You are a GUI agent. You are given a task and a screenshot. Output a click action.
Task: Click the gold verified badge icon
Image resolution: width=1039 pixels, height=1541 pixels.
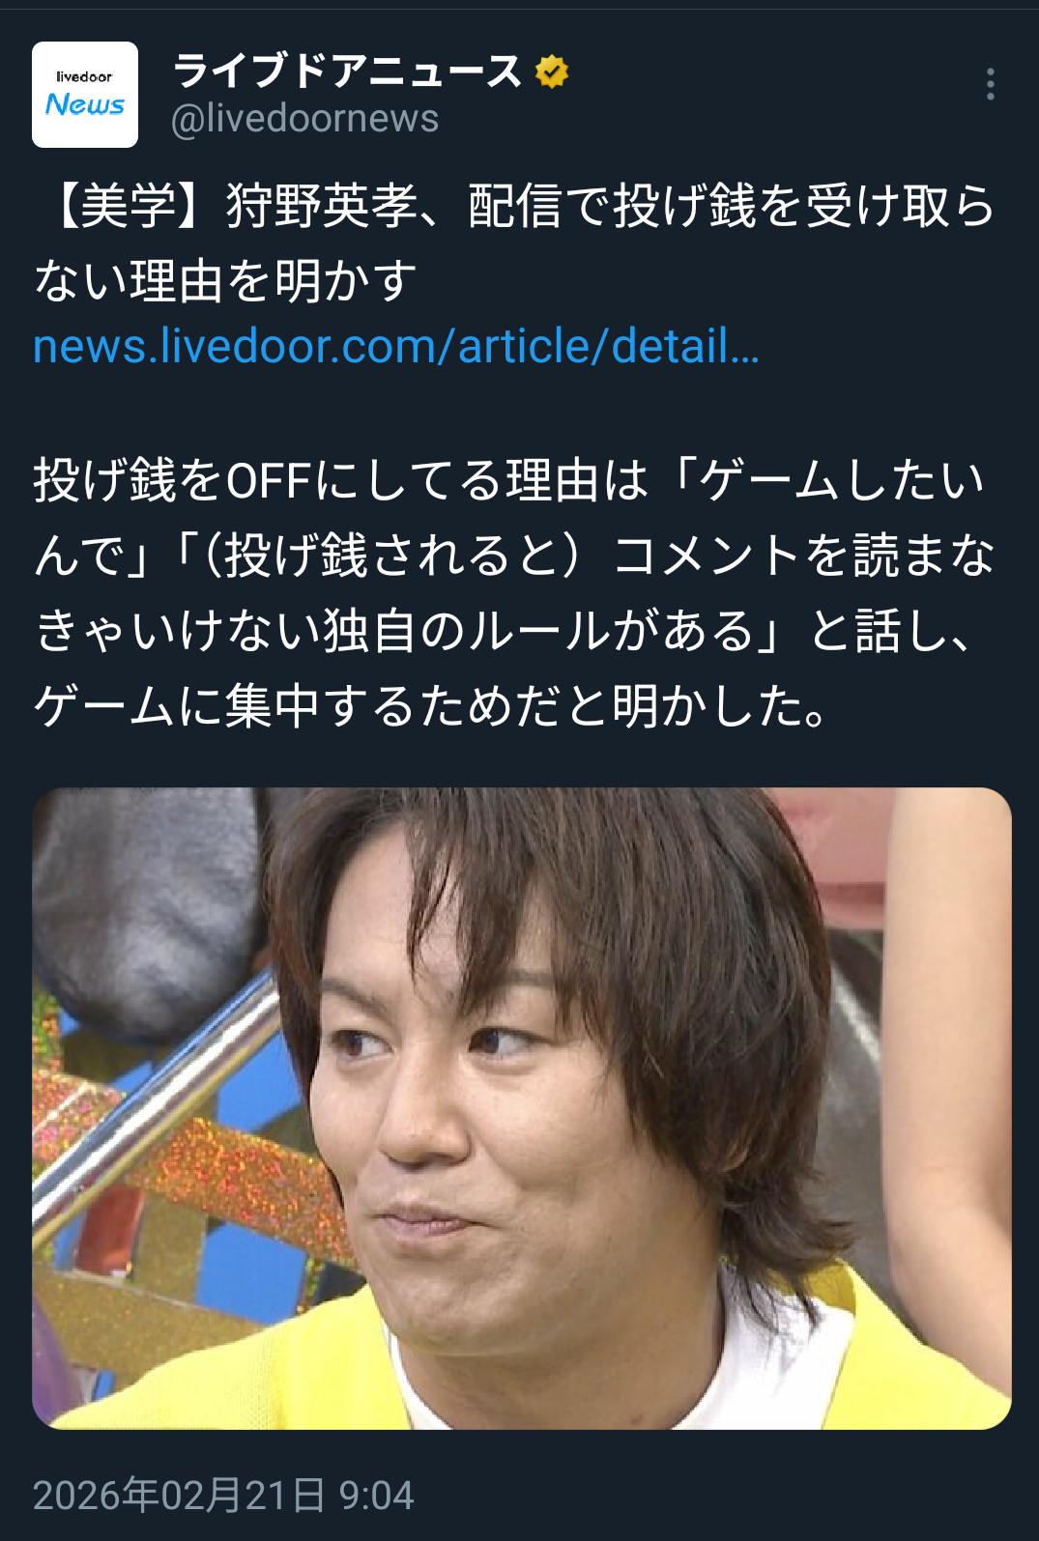(552, 71)
